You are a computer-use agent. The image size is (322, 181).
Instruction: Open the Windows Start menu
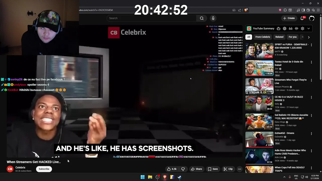(x=143, y=177)
